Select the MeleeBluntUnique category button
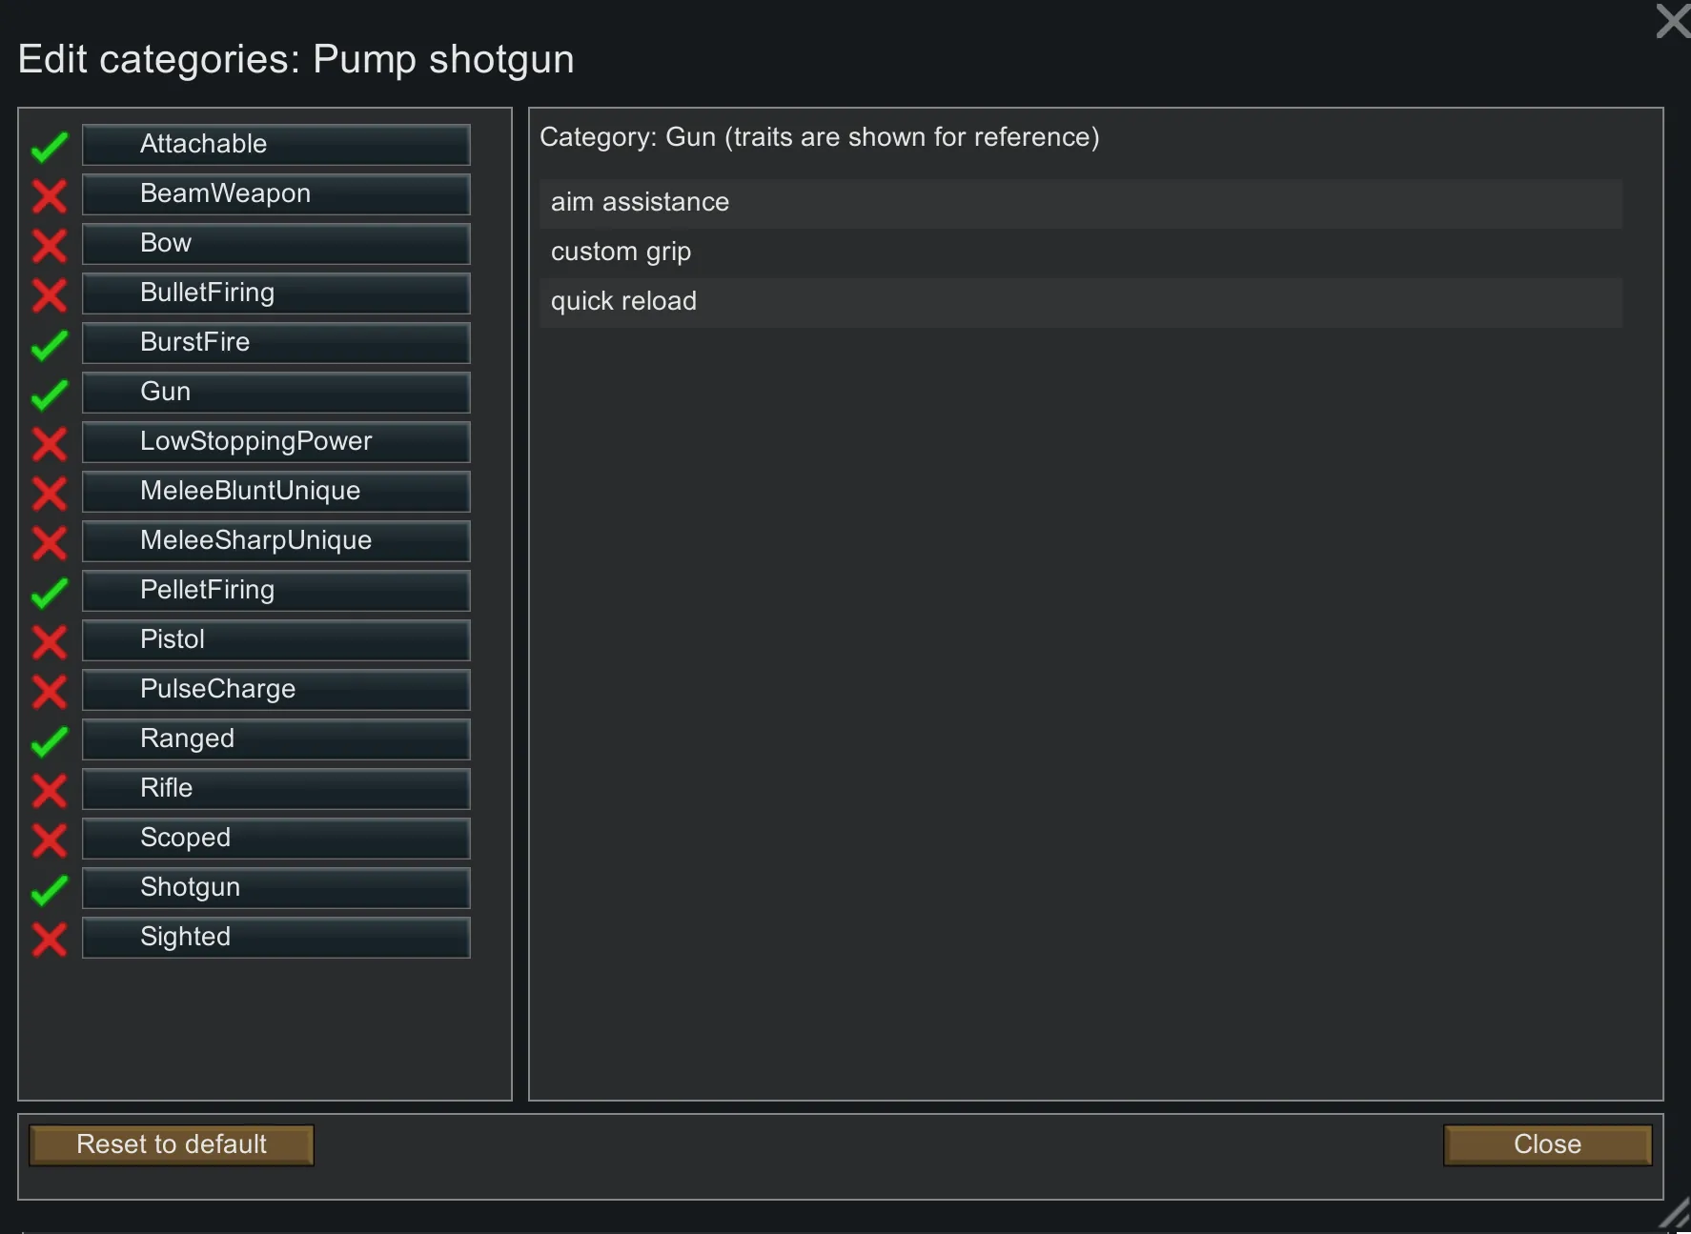Viewport: 1691px width, 1234px height. coord(275,491)
